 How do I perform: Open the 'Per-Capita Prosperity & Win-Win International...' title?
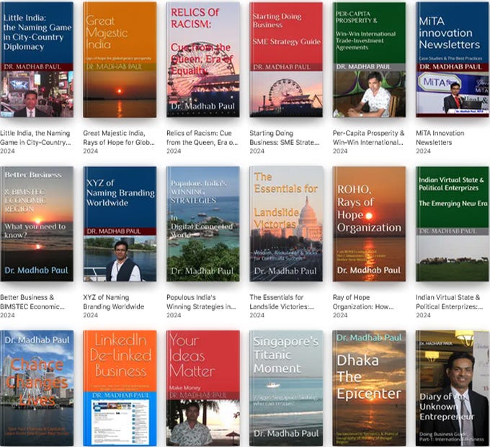coord(368,138)
